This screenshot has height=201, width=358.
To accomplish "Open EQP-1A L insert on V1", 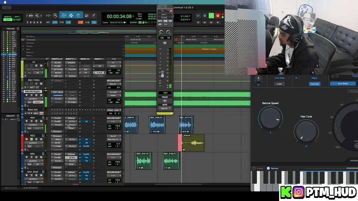I will point(58,76).
